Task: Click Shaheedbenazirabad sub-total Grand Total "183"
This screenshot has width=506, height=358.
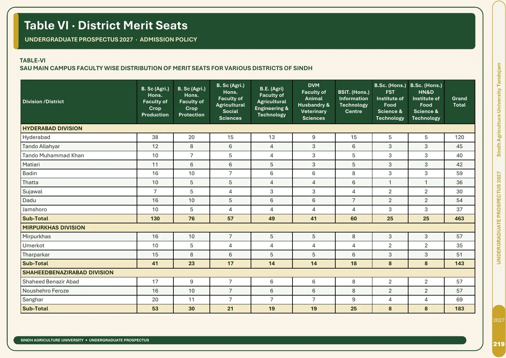Action: pos(459,309)
